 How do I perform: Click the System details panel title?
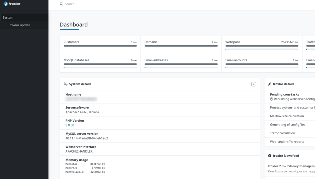(80, 84)
